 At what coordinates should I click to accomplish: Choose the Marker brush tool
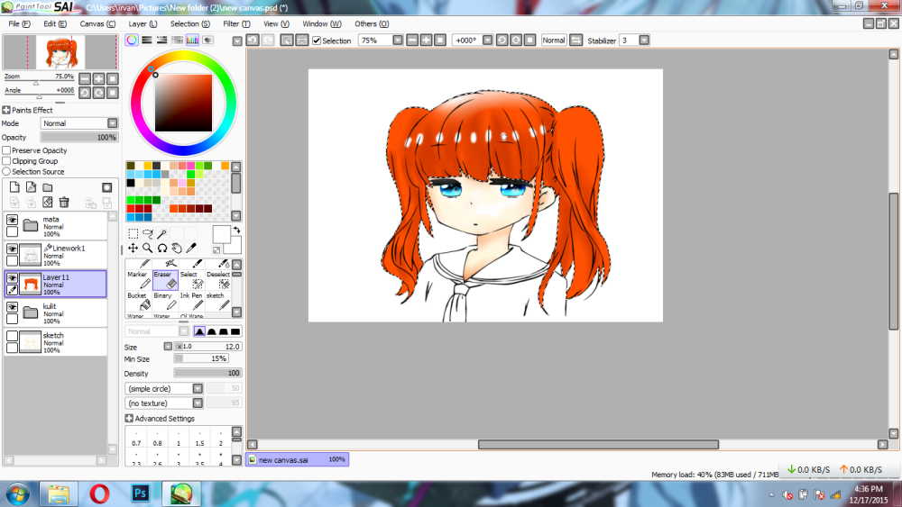click(x=139, y=280)
